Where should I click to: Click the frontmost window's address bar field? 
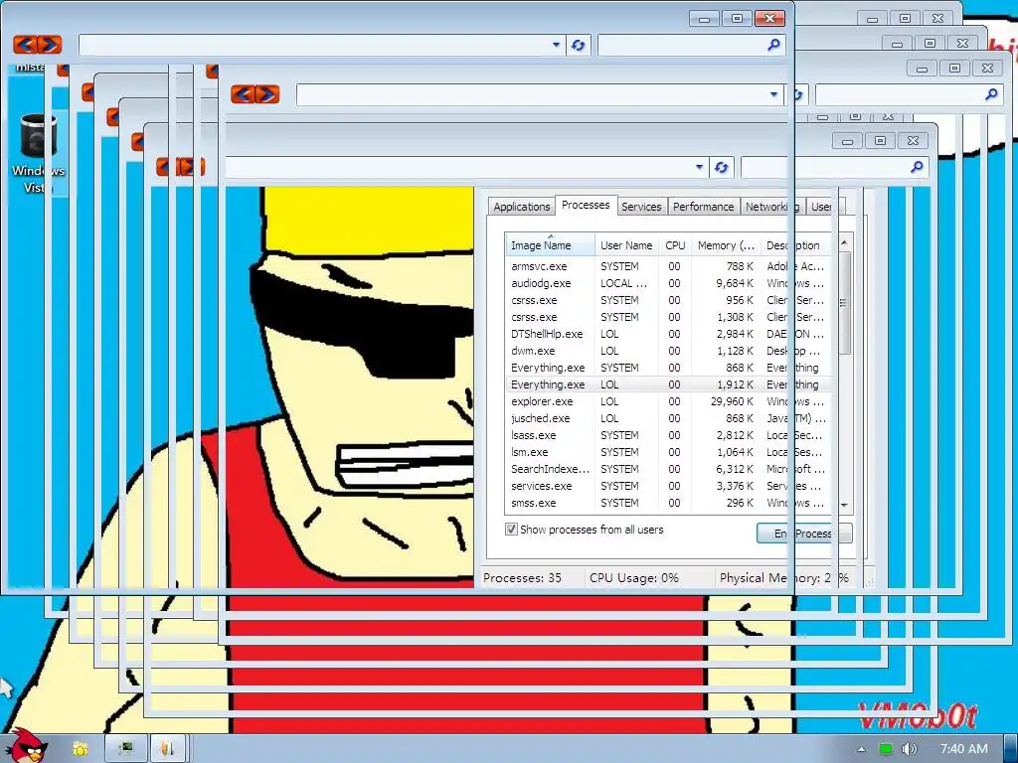pos(322,45)
